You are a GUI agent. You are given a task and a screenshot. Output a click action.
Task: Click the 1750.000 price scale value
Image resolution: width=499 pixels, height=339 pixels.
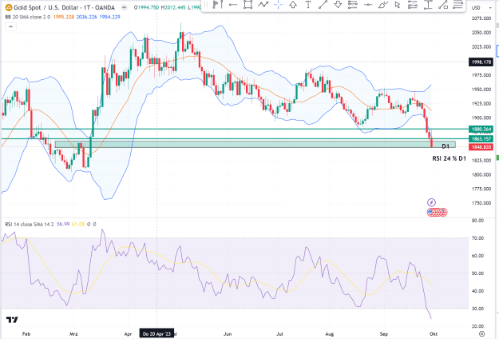481,203
